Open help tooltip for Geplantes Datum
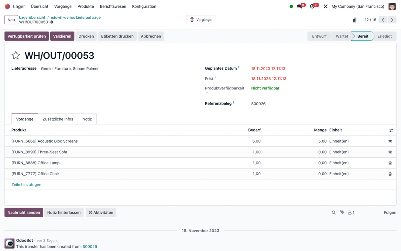This screenshot has width=401, height=251. point(239,68)
